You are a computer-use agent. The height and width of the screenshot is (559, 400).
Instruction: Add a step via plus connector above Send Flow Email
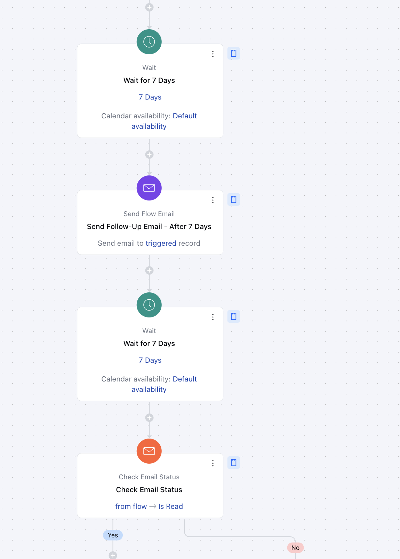click(x=150, y=155)
